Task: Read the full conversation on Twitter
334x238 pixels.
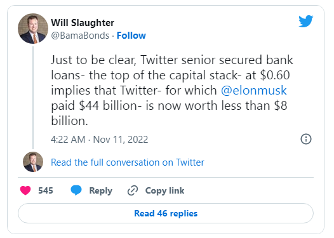Action: 128,162
